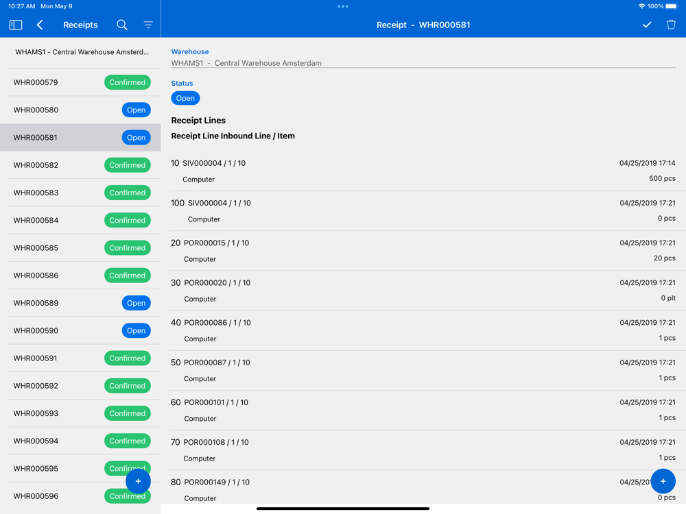Screen dimensions: 686x514
Task: Tap the 10:27 AM clock
Action: pos(21,6)
